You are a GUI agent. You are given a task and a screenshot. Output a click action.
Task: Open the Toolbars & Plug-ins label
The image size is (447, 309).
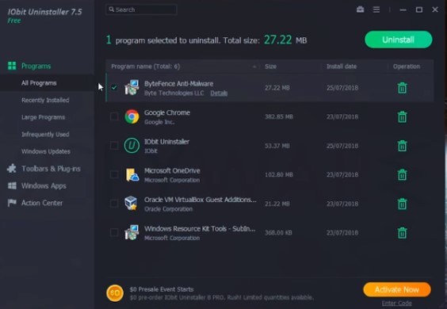[x=51, y=169]
